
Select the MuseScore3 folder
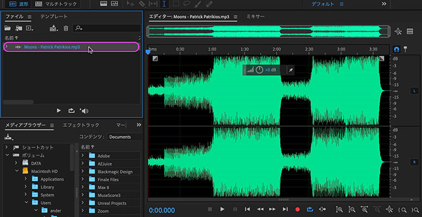pos(109,195)
